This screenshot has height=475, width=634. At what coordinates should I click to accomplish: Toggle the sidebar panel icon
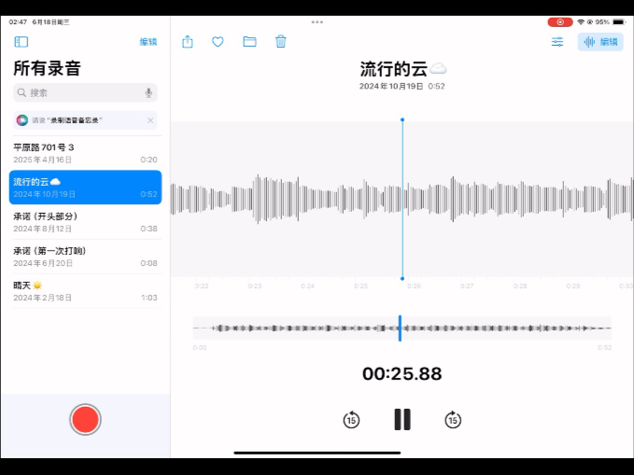[x=21, y=42]
